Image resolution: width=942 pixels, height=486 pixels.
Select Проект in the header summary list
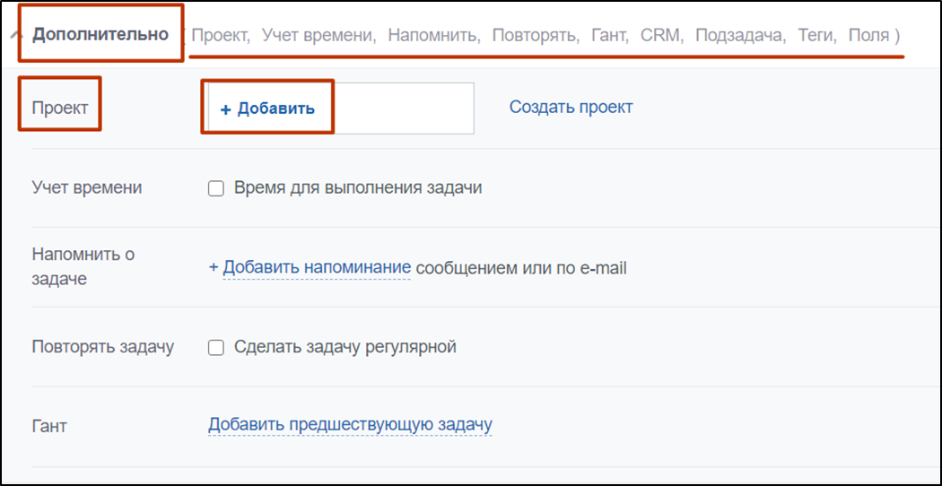(221, 36)
